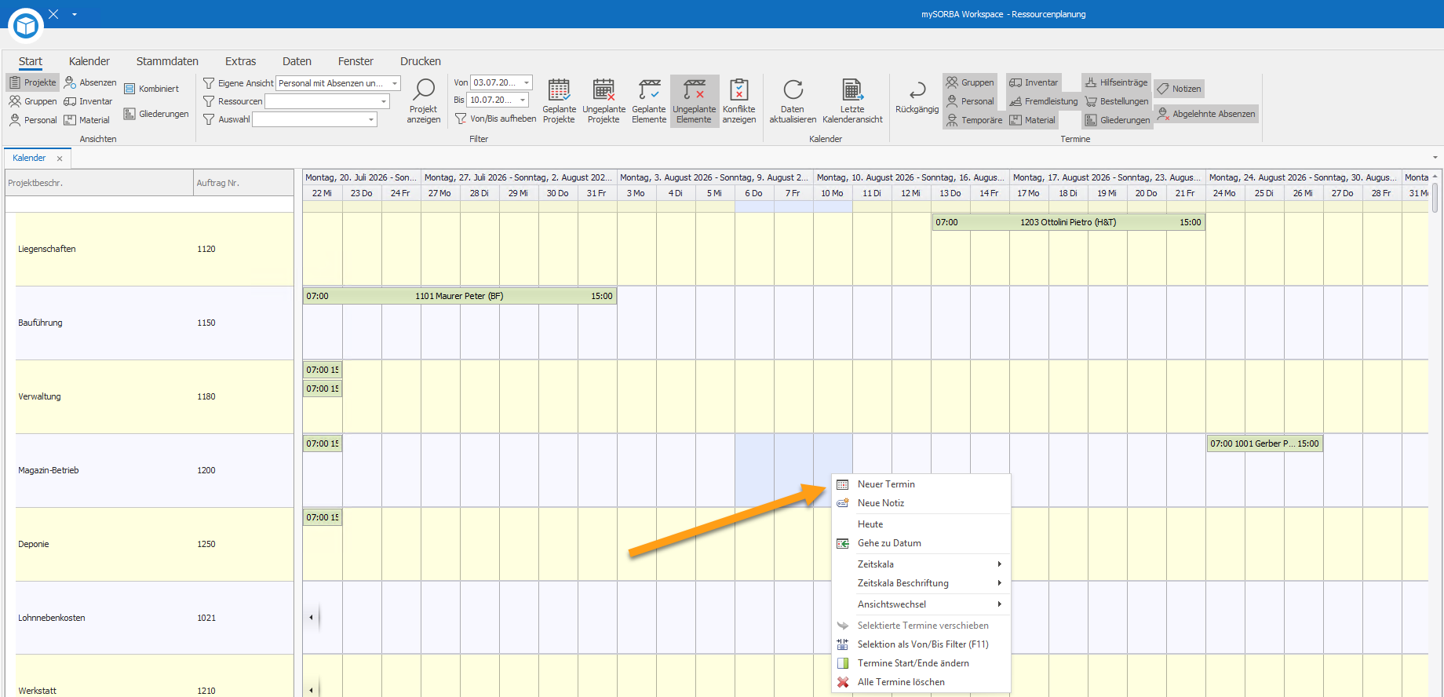Open the Drucken ribbon tab
The height and width of the screenshot is (697, 1444).
click(x=421, y=61)
